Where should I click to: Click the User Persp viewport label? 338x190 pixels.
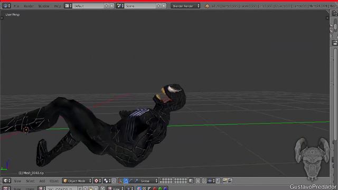tap(13, 15)
